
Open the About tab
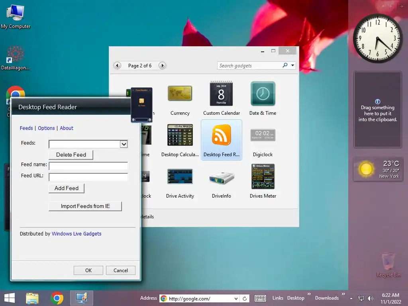67,128
